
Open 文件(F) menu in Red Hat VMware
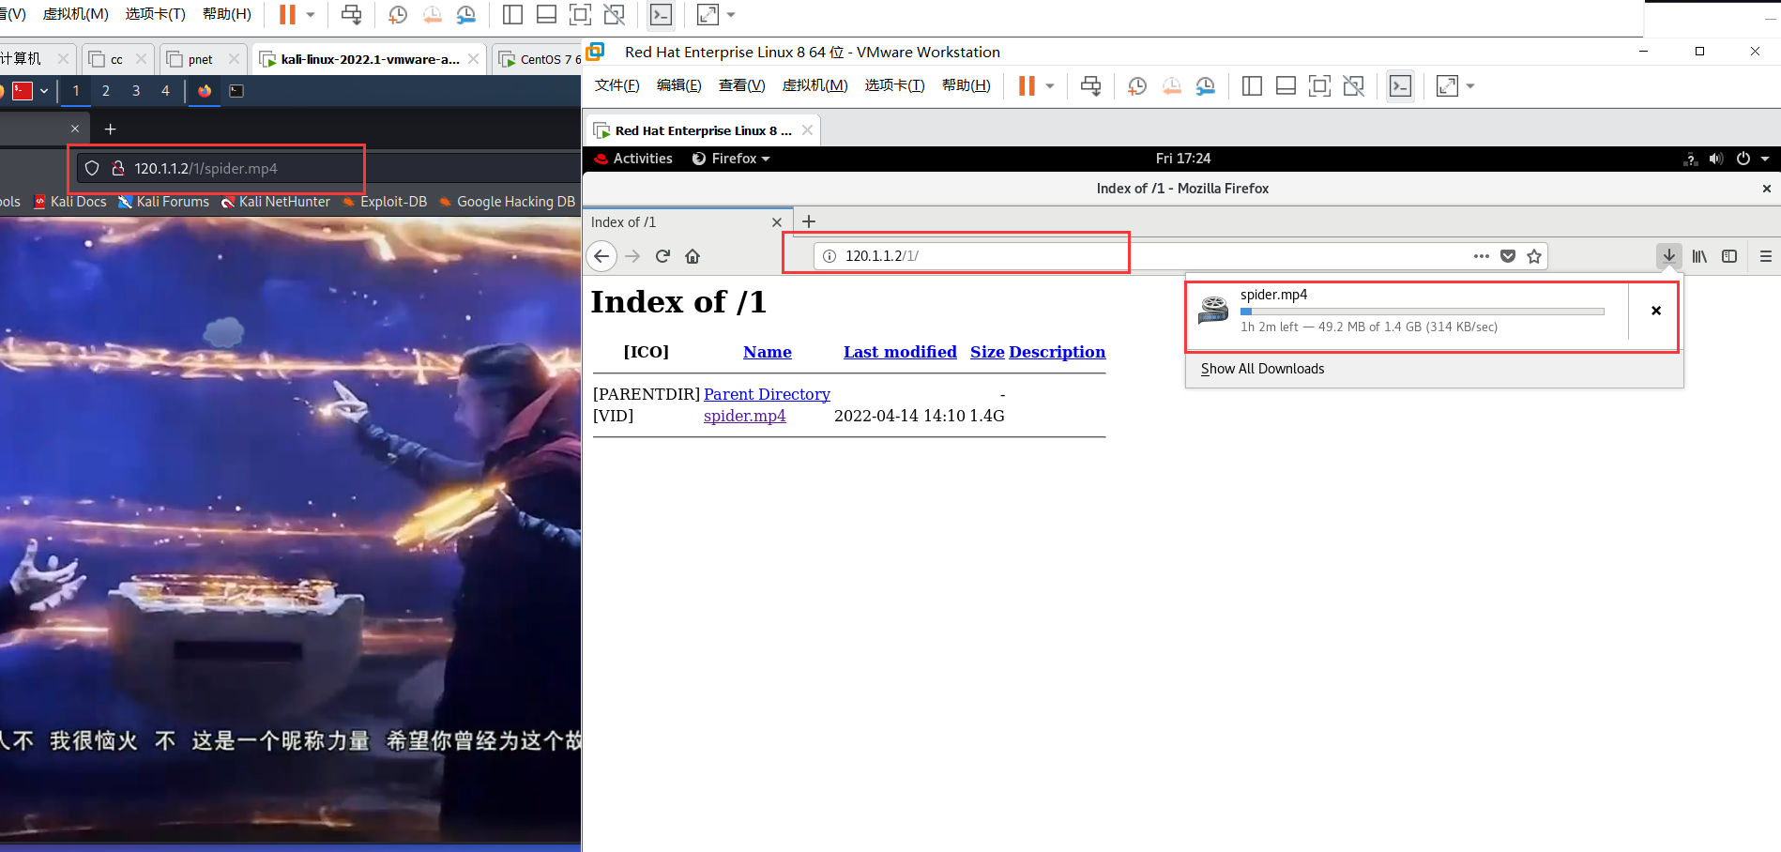tap(617, 85)
